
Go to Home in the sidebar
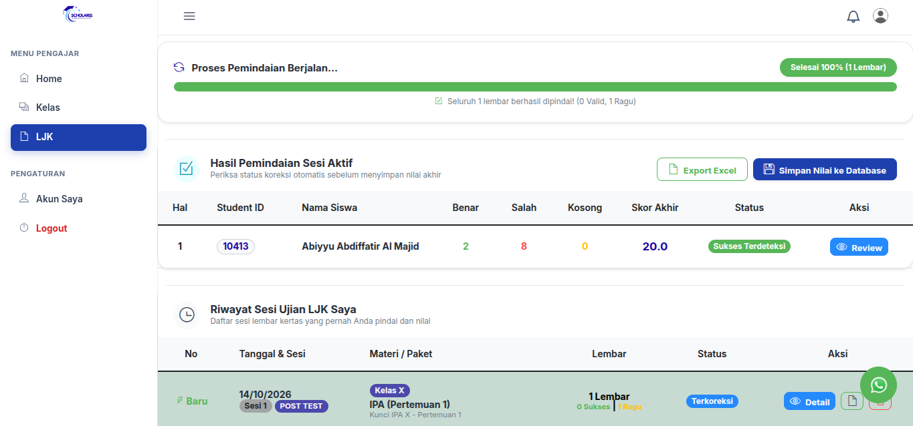(x=78, y=79)
